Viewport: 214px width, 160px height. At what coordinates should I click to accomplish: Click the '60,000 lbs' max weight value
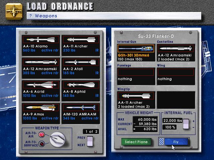(x=147, y=120)
